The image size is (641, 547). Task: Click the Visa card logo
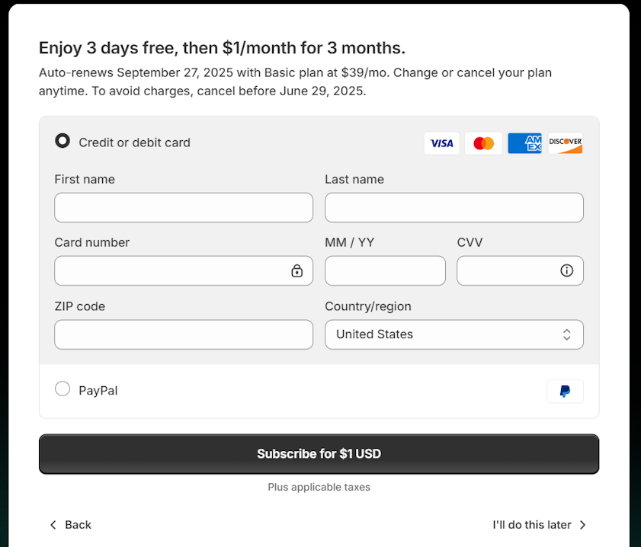click(441, 142)
